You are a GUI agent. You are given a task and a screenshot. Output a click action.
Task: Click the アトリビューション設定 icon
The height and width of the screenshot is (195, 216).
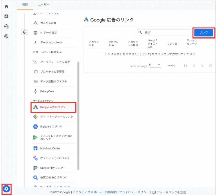pos(35,62)
